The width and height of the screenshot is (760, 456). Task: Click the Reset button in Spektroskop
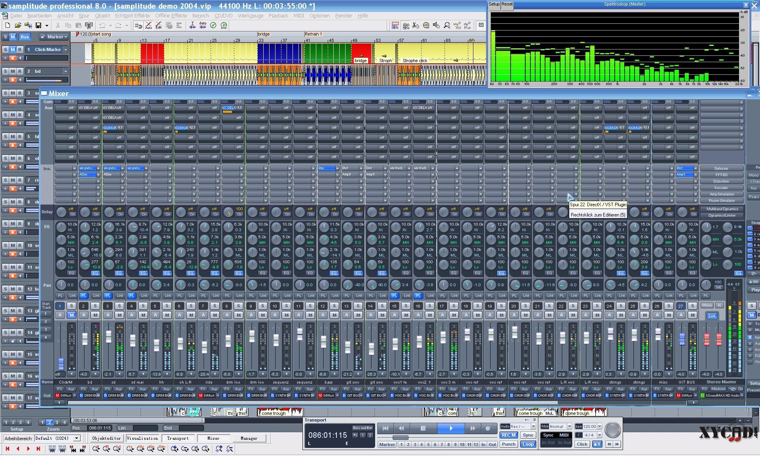click(507, 4)
